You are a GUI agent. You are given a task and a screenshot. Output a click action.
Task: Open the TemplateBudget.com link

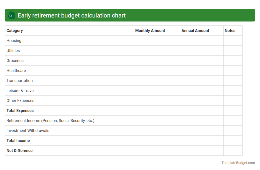point(238,163)
